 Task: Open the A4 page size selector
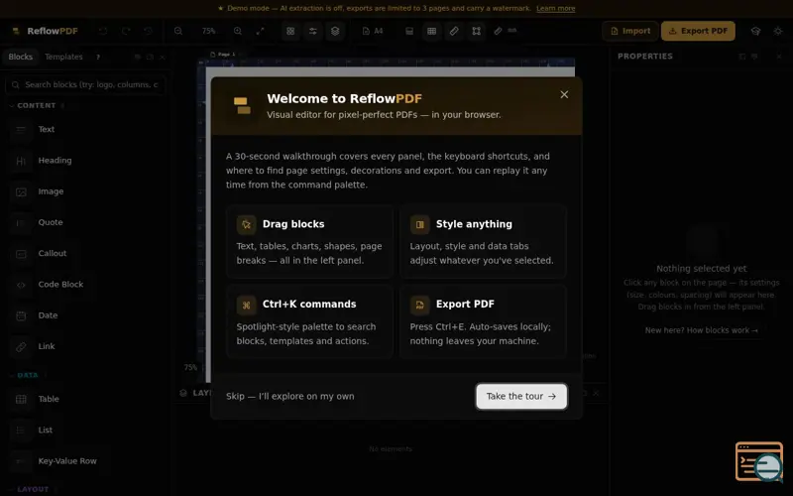[373, 31]
